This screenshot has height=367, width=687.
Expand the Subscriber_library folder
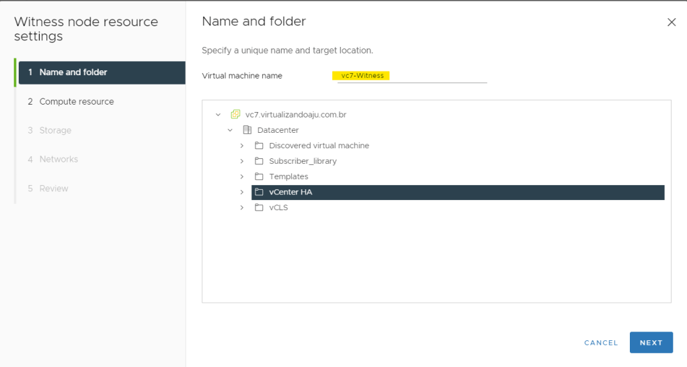pos(242,161)
